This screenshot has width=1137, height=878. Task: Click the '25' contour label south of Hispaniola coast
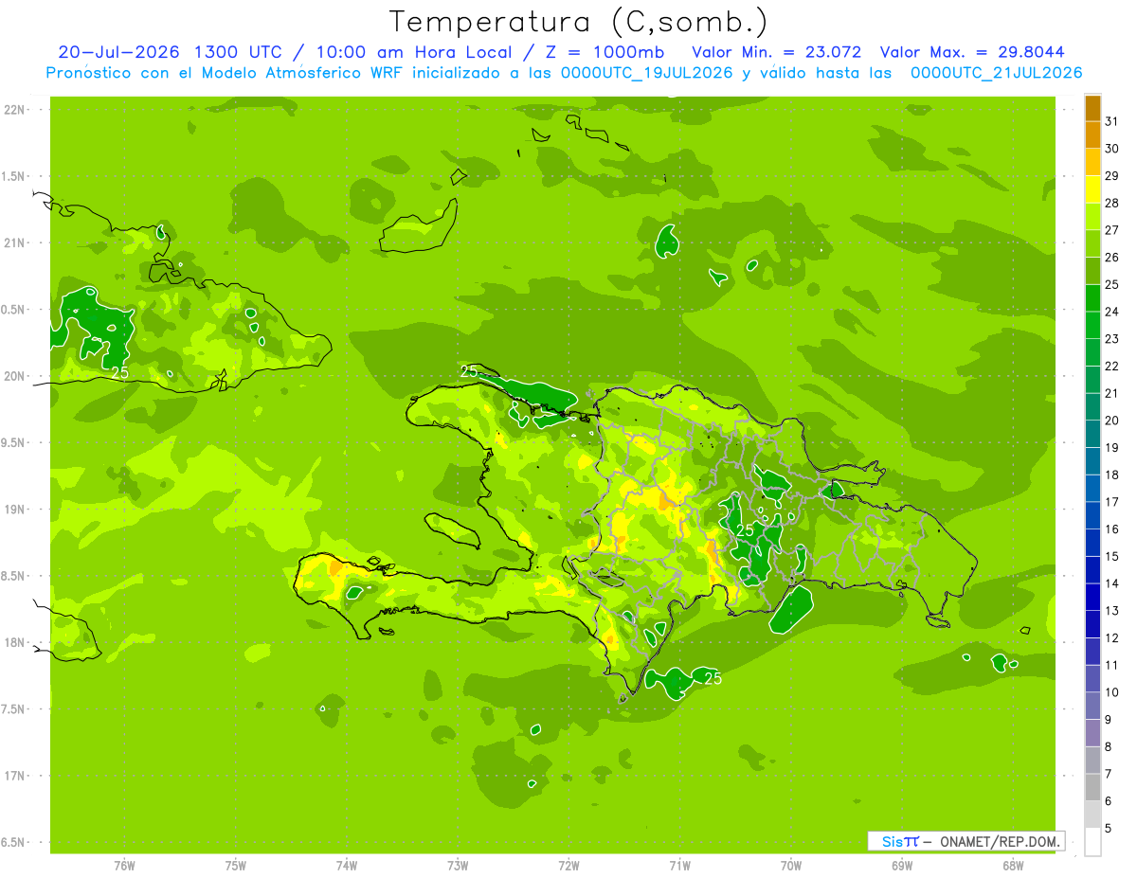pyautogui.click(x=713, y=678)
